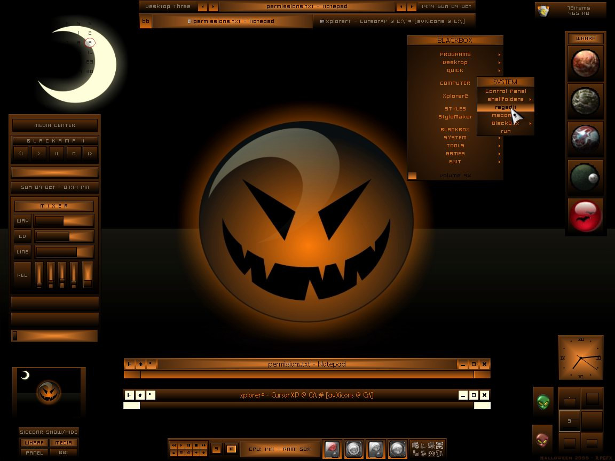Click the analog clock widget
The height and width of the screenshot is (461, 615).
tap(580, 357)
